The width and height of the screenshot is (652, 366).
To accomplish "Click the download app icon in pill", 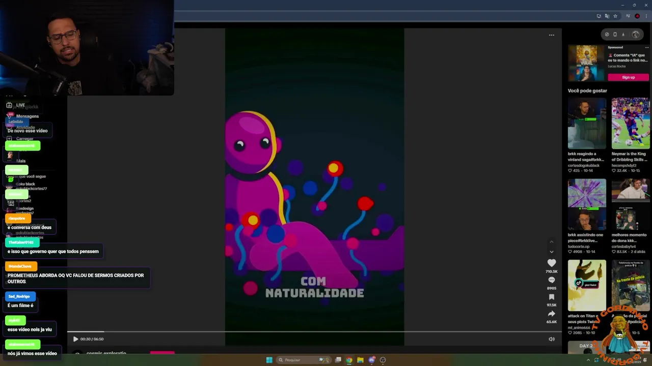I will pos(623,35).
